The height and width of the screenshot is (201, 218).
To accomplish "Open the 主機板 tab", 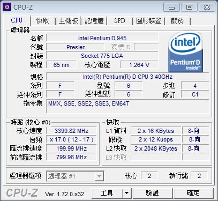I will [69, 21].
